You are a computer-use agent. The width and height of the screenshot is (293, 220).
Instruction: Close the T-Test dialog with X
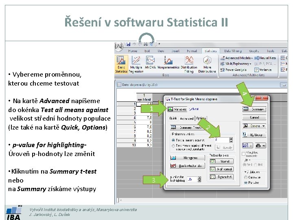pyautogui.click(x=262, y=98)
